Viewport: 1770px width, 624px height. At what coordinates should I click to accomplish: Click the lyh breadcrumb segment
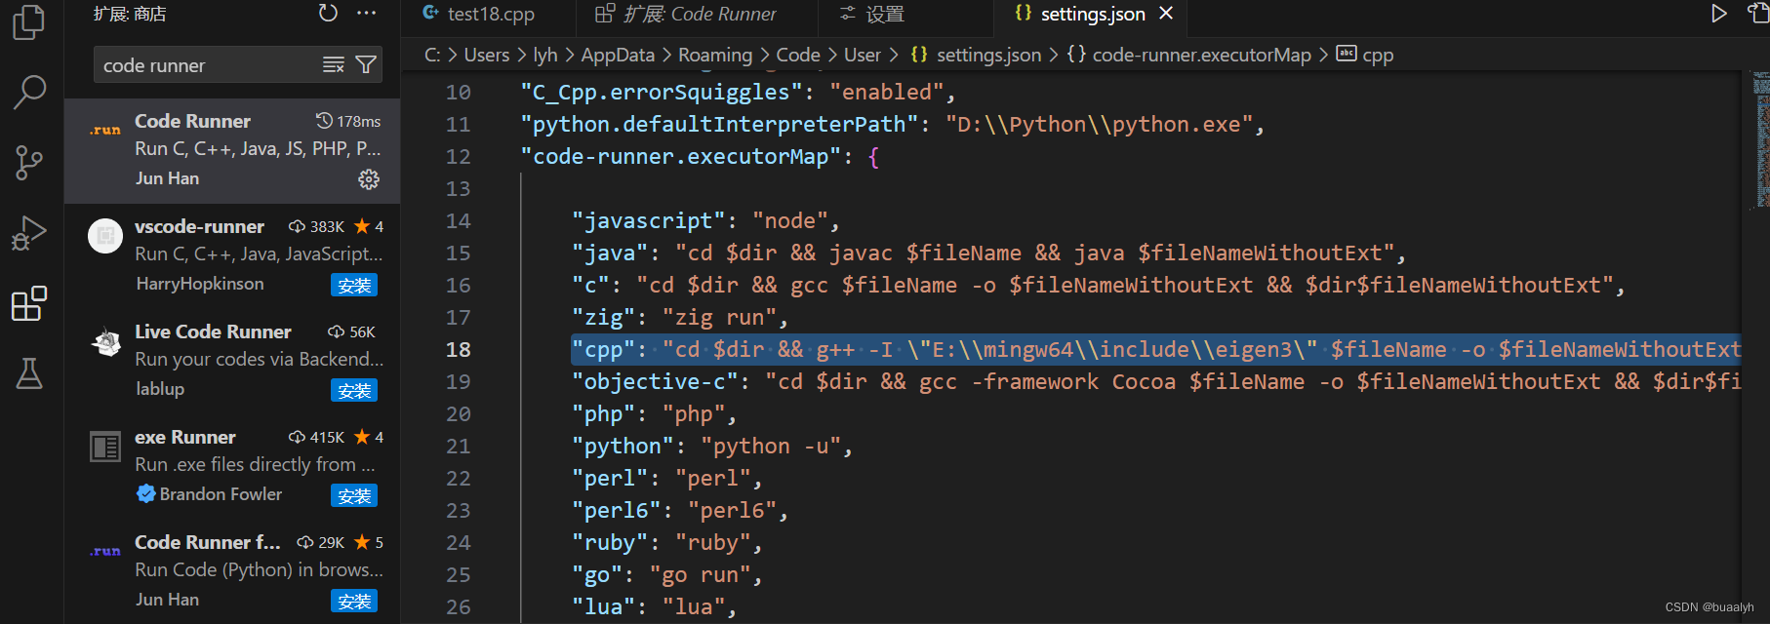point(545,55)
